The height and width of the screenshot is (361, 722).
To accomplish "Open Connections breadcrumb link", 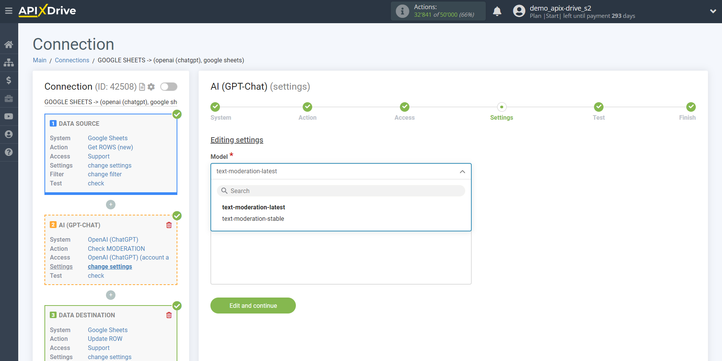I will click(x=72, y=60).
